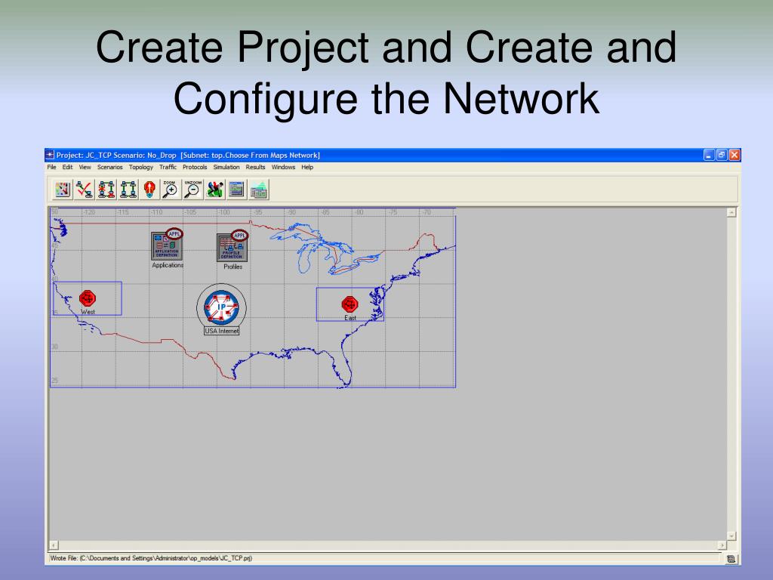The width and height of the screenshot is (773, 580).
Task: Click the status bar log icon
Action: click(x=731, y=559)
